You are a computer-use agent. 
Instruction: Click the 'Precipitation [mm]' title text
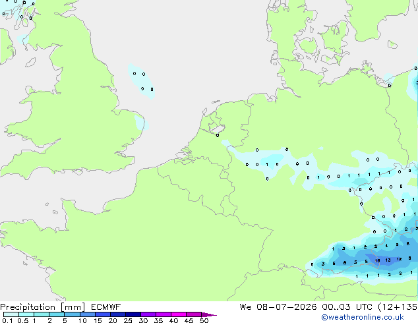(x=43, y=307)
